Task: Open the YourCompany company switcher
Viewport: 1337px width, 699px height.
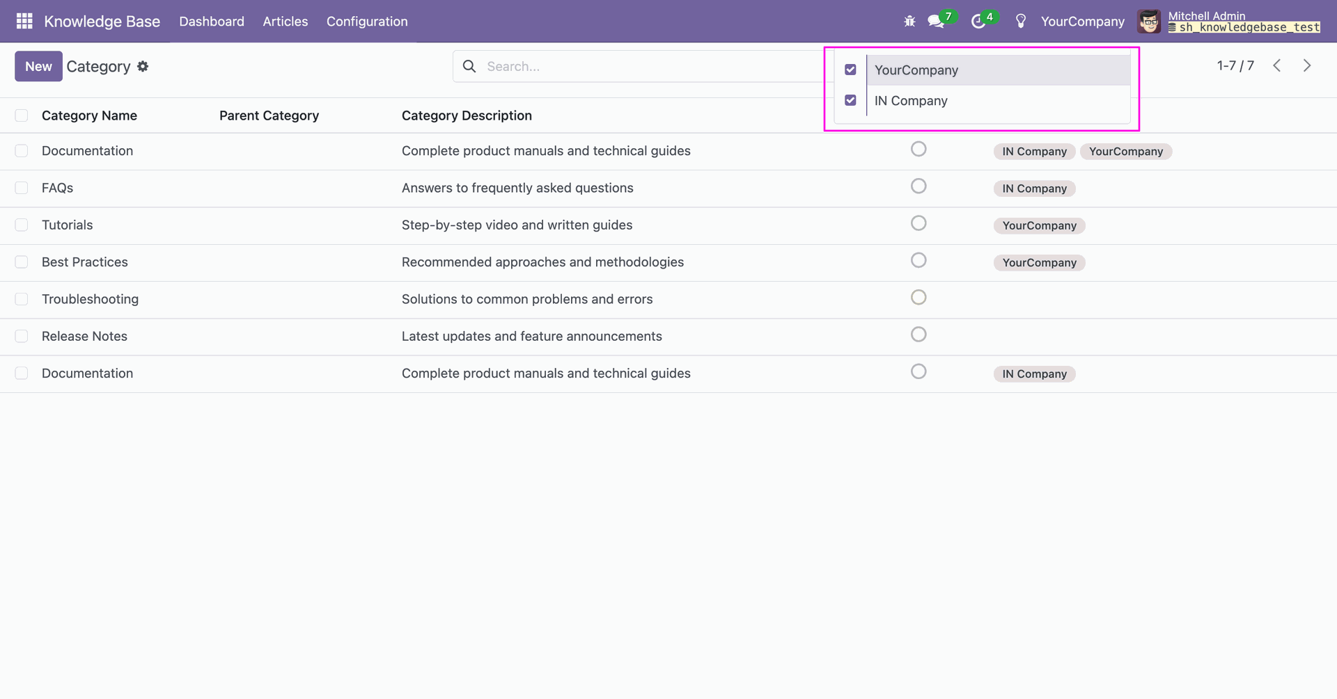Action: point(1082,22)
